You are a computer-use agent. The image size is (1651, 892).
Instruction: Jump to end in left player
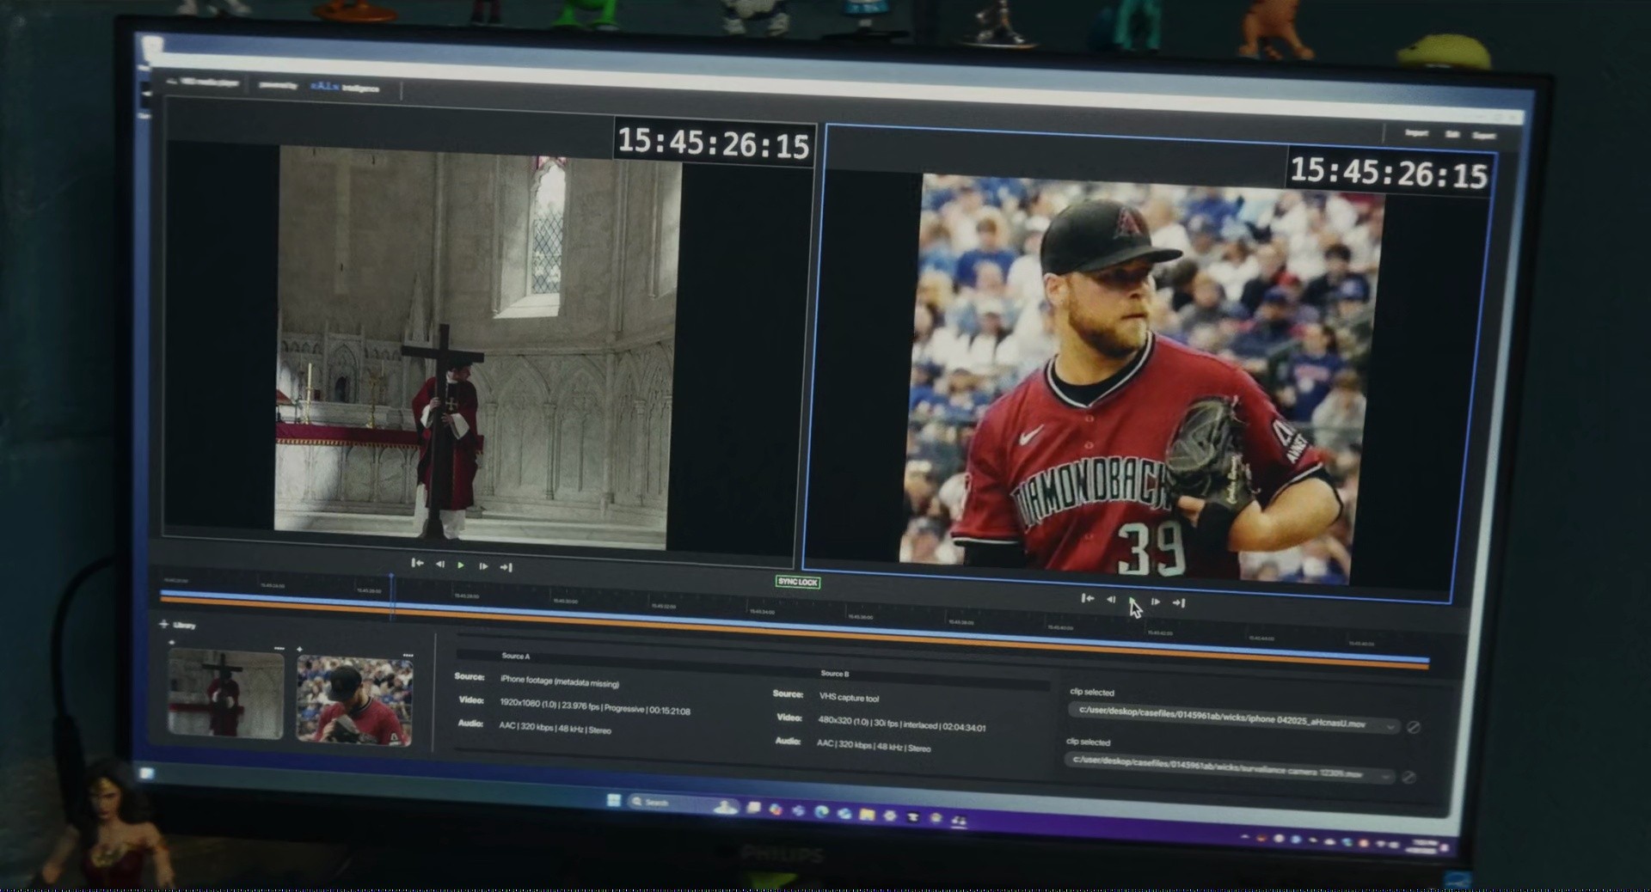tap(506, 566)
